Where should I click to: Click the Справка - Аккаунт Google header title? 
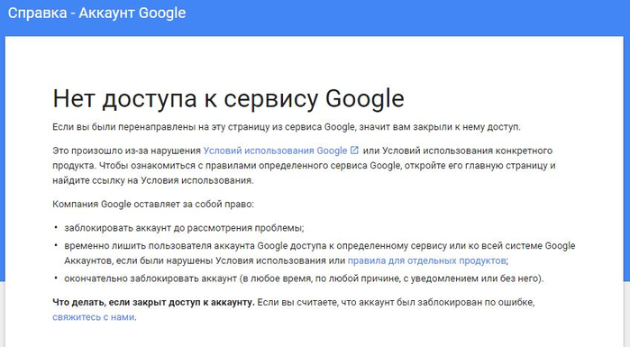[x=96, y=13]
